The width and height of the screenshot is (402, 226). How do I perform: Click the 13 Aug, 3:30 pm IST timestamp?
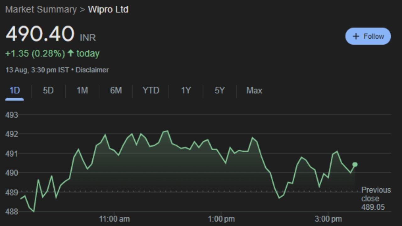click(x=37, y=70)
